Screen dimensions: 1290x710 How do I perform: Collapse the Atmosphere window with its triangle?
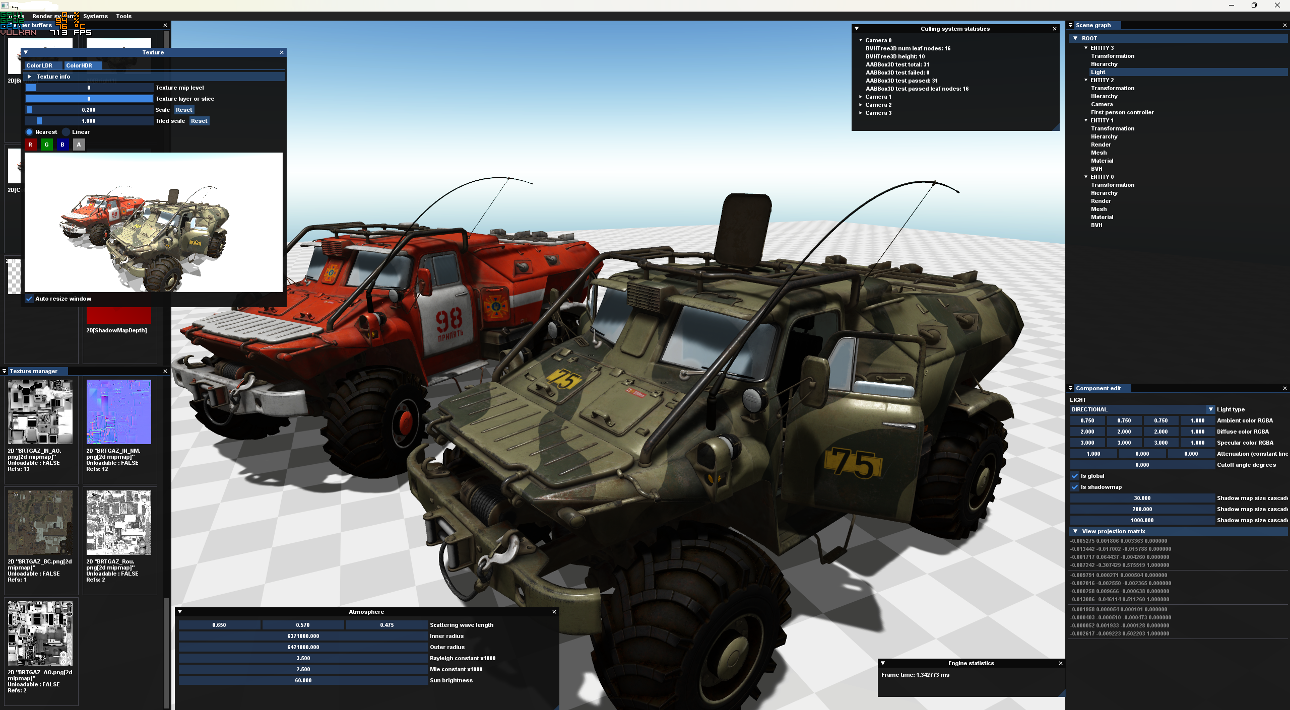click(180, 612)
